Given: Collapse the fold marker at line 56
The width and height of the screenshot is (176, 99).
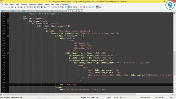Looking at the screenshot, I should click(x=8, y=24).
